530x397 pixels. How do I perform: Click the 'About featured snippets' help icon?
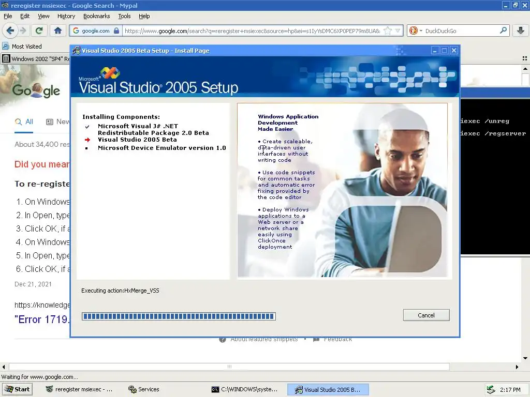(x=223, y=339)
